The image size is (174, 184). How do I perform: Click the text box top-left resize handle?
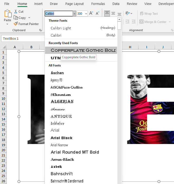pos(19,51)
